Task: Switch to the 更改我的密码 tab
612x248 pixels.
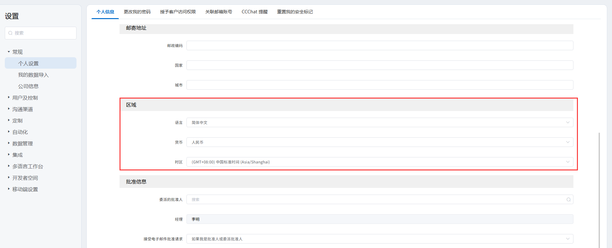Action: tap(137, 12)
